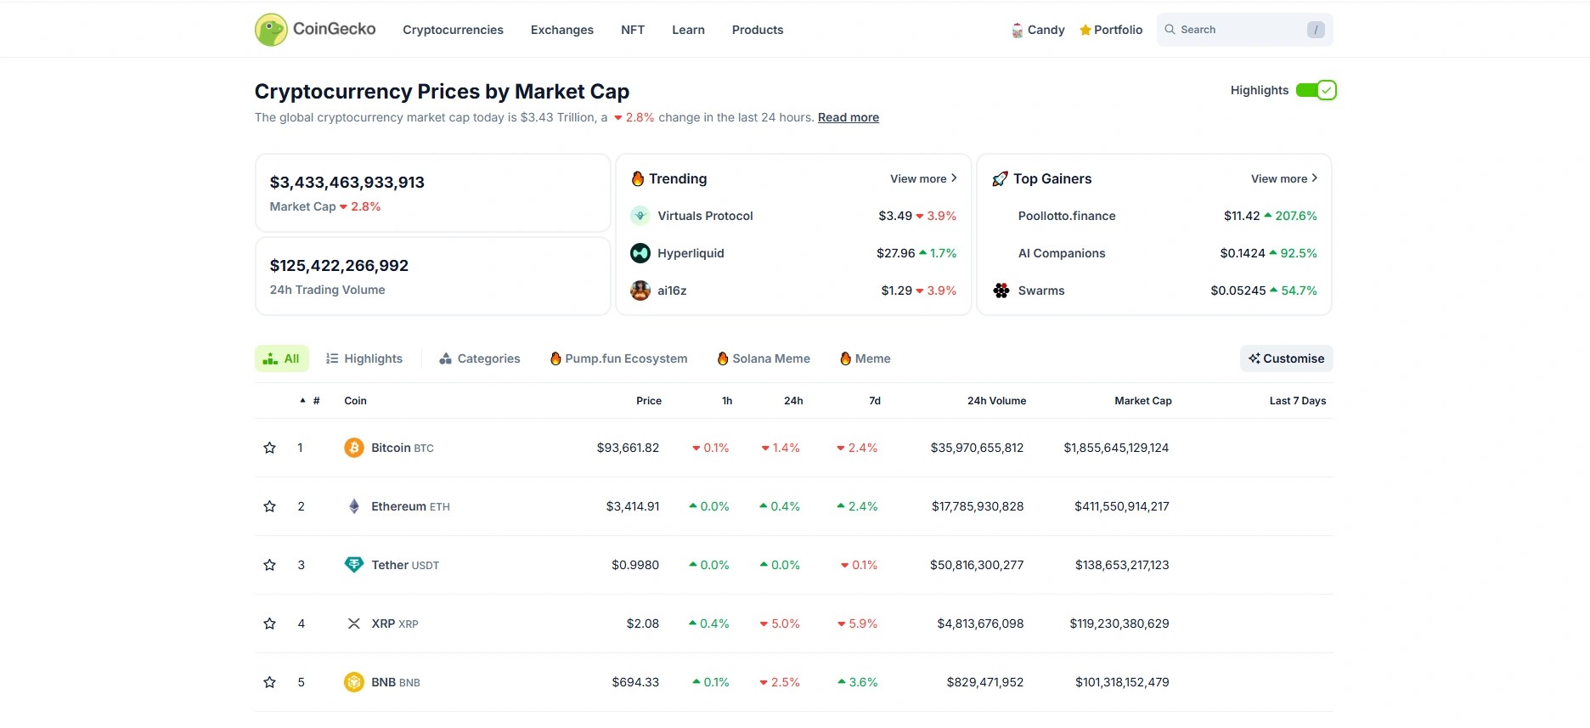This screenshot has height=728, width=1590.
Task: Expand Top Gainers with View more
Action: pyautogui.click(x=1283, y=178)
